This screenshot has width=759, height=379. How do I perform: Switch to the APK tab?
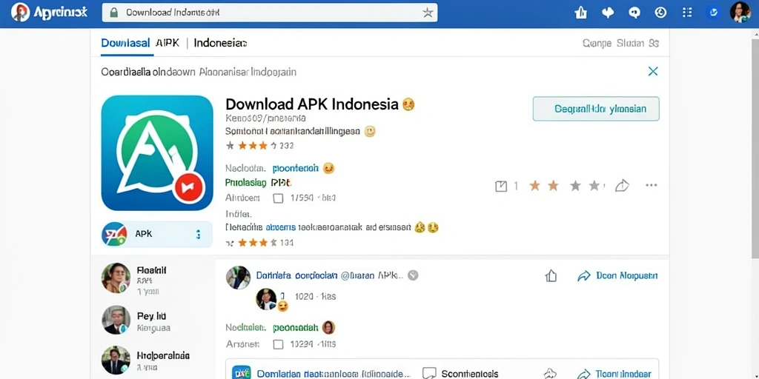(x=168, y=42)
